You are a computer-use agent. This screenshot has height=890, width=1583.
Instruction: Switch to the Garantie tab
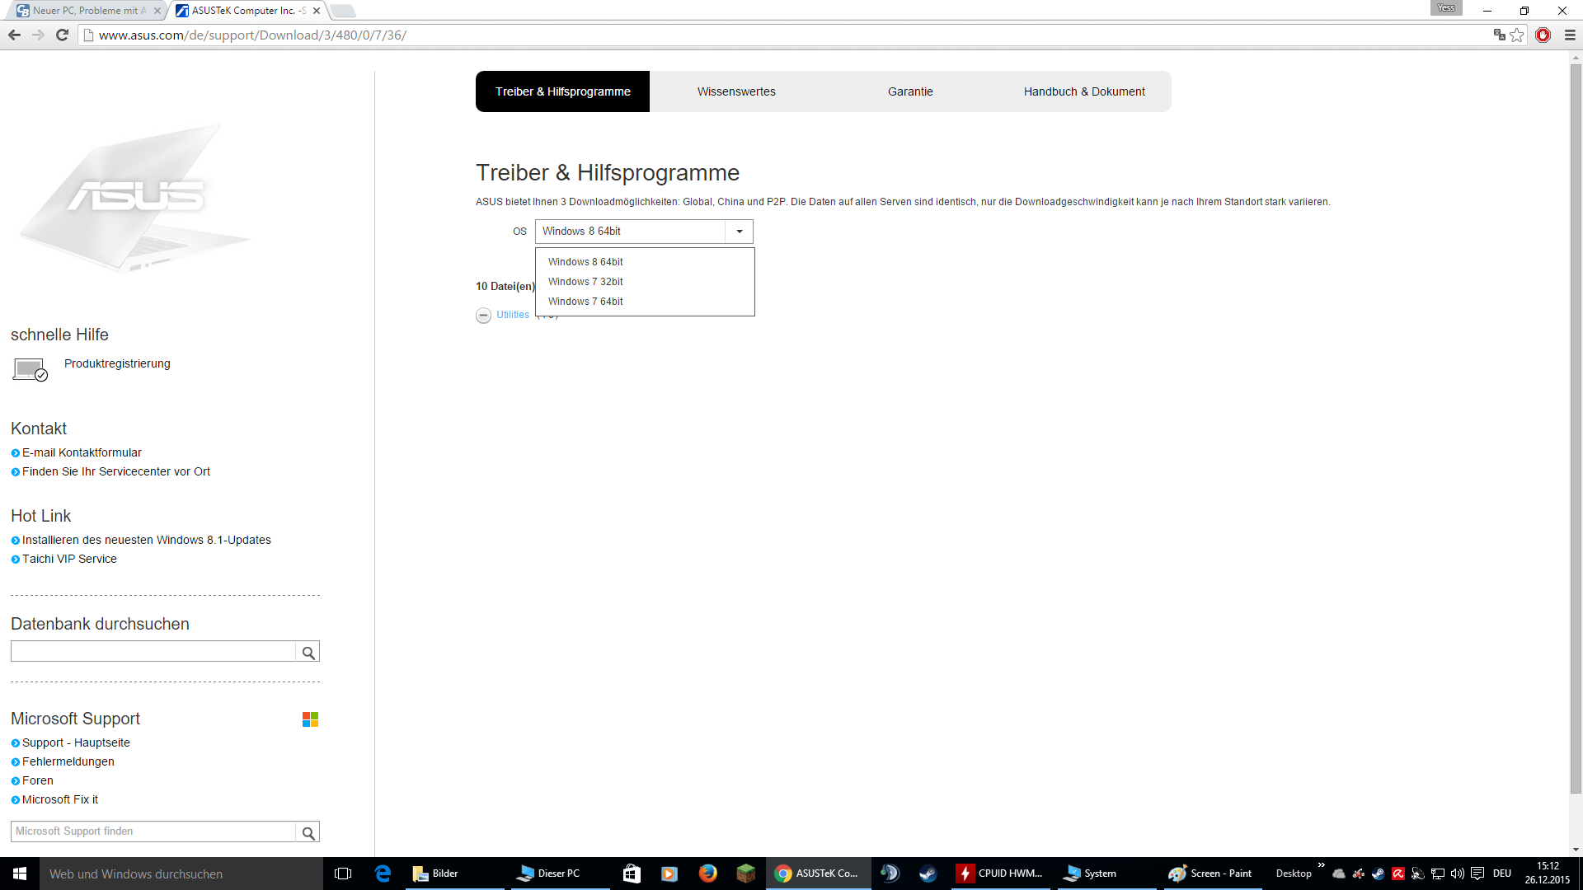click(x=910, y=91)
